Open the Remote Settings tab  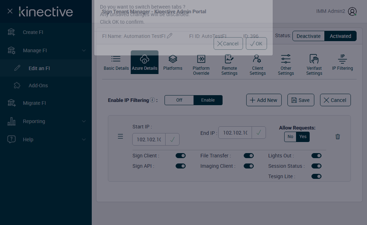point(229,65)
